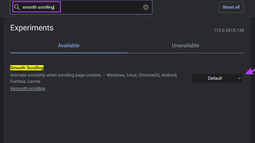Open the Unavailable tab

click(185, 45)
